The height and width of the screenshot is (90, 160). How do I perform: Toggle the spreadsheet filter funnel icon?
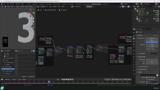[34, 51]
